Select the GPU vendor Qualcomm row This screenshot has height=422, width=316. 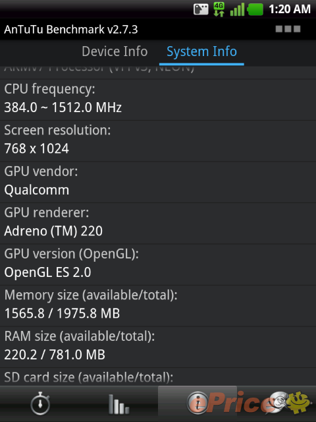[158, 182]
